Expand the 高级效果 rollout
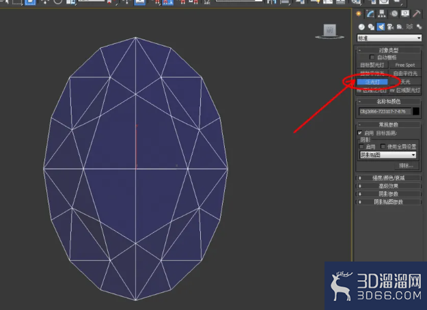Screen dimensions: 427x310 (x=389, y=186)
